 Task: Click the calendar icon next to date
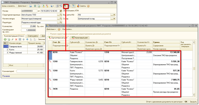[61, 11]
